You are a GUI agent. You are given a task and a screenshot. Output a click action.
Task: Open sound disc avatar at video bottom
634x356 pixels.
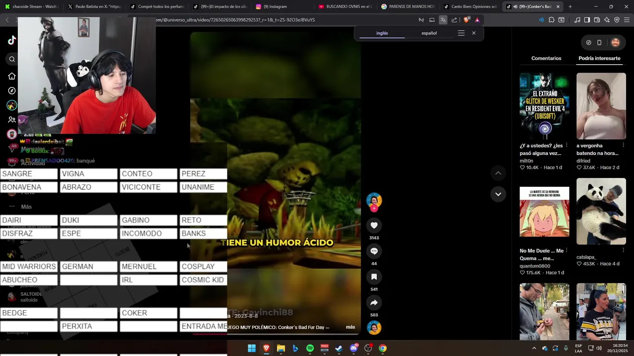(x=374, y=328)
